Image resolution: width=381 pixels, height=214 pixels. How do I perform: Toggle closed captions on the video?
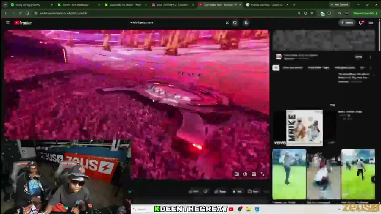pyautogui.click(x=237, y=174)
